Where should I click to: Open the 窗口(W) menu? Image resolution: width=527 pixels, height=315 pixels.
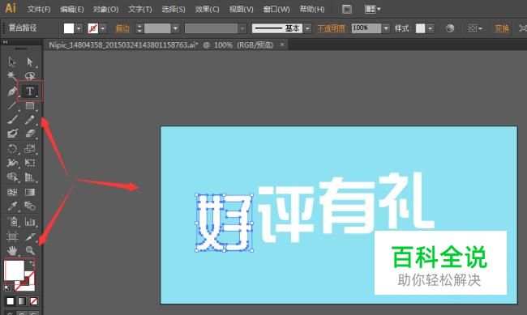[x=276, y=9]
